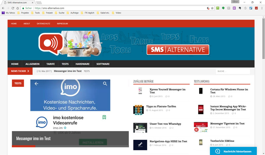Open Testbericht SIMSme article
The image size is (265, 155).
pyautogui.click(x=222, y=141)
